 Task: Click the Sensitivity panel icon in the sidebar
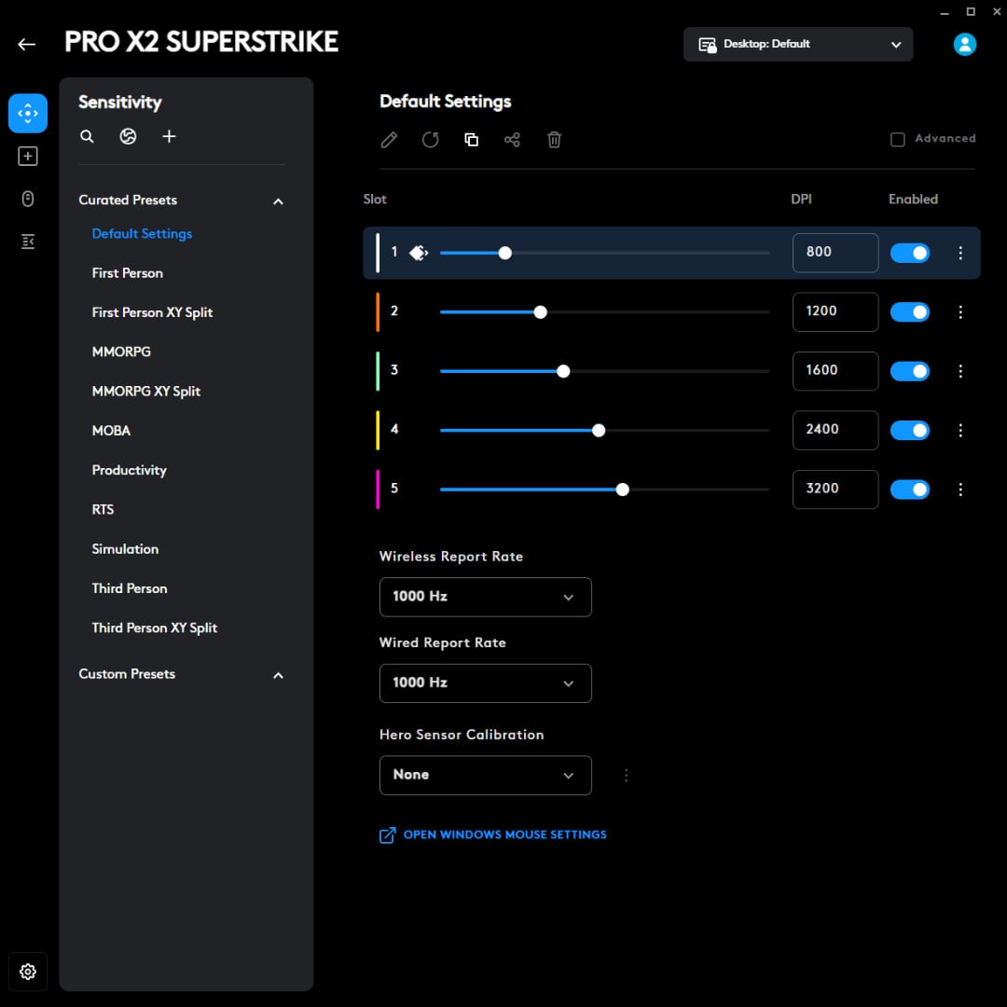click(28, 113)
